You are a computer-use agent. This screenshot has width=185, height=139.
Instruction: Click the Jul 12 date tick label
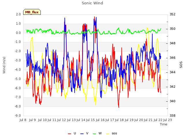click(x=62, y=120)
